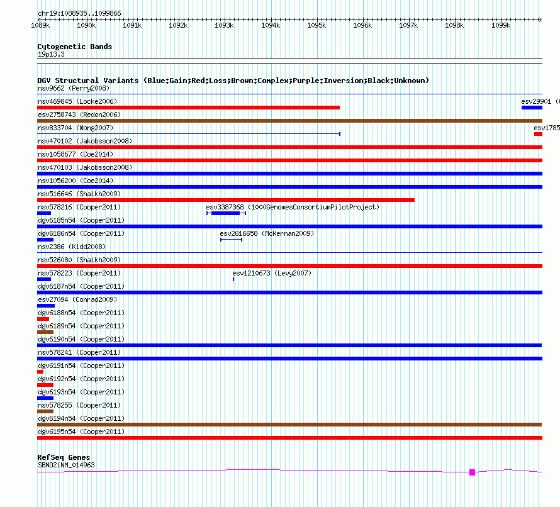The height and width of the screenshot is (507, 560).
Task: Click the esv3387368 blue gain feature
Action: [x=226, y=213]
